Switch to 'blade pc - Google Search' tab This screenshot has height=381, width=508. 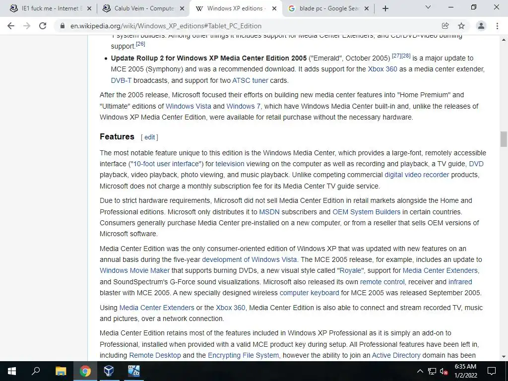pyautogui.click(x=327, y=8)
